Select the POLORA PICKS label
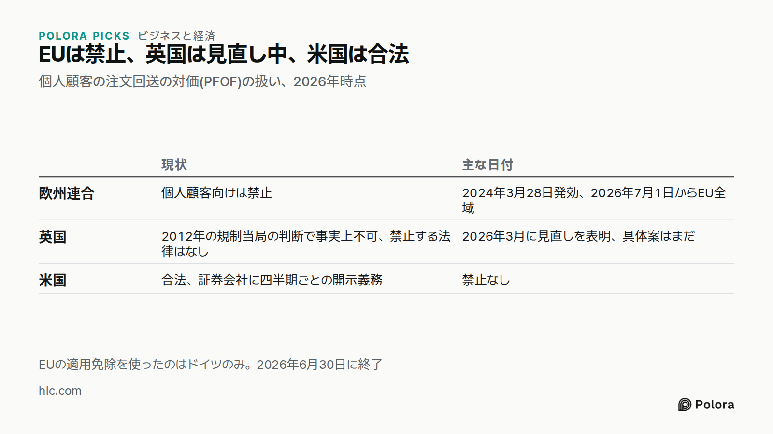The image size is (773, 434). [x=84, y=36]
